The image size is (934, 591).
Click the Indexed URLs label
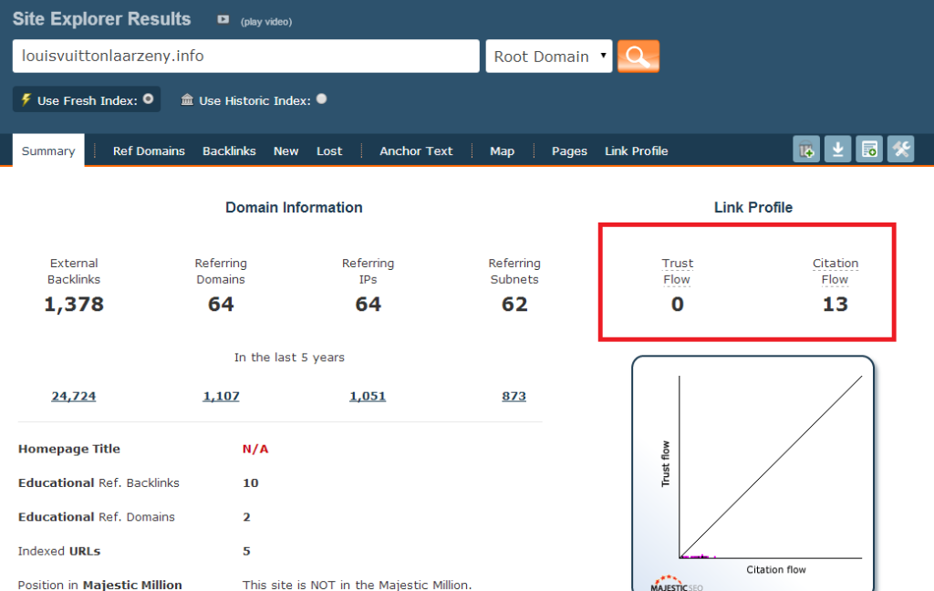point(59,551)
